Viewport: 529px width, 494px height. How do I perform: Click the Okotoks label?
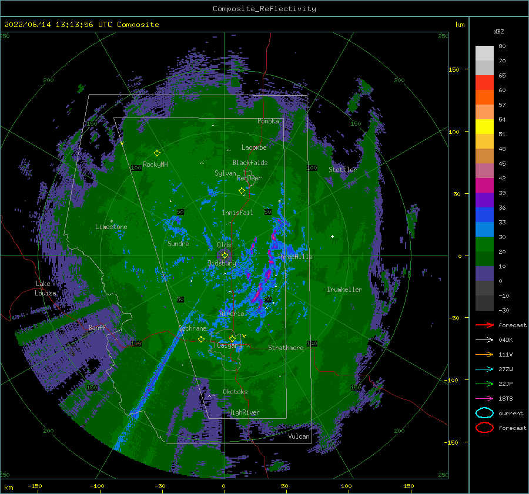pyautogui.click(x=235, y=392)
